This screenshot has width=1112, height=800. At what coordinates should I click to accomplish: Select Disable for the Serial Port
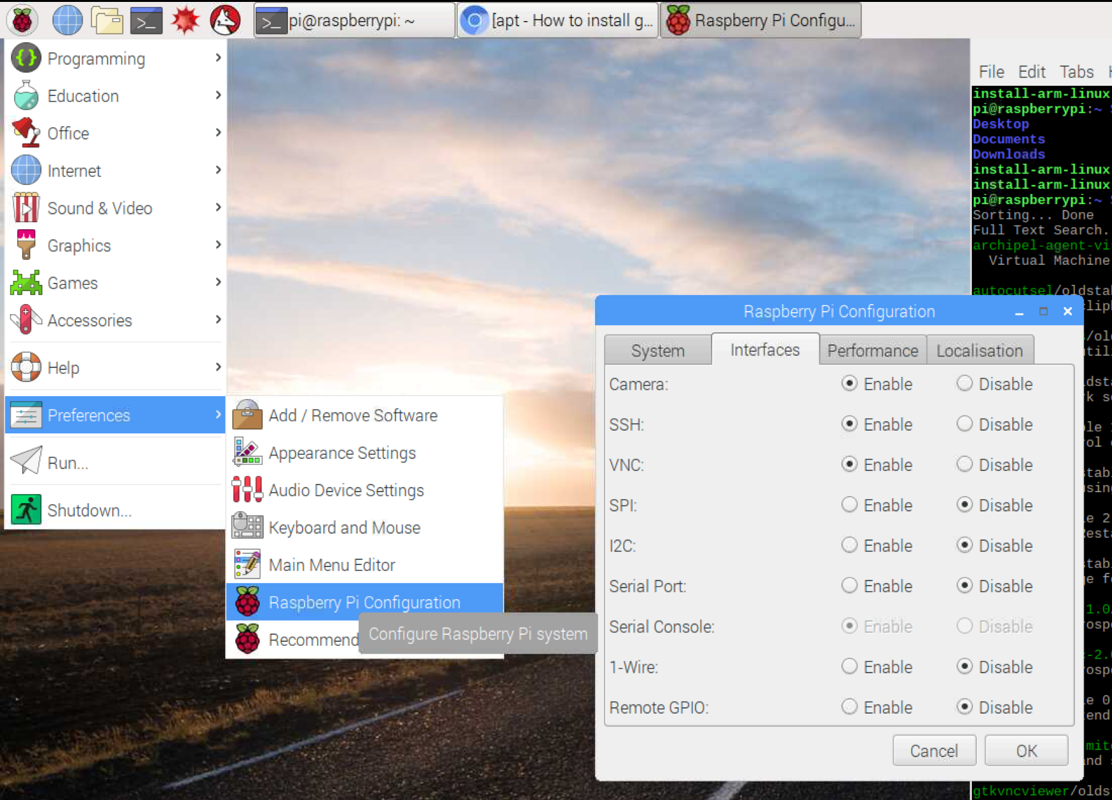tap(964, 586)
